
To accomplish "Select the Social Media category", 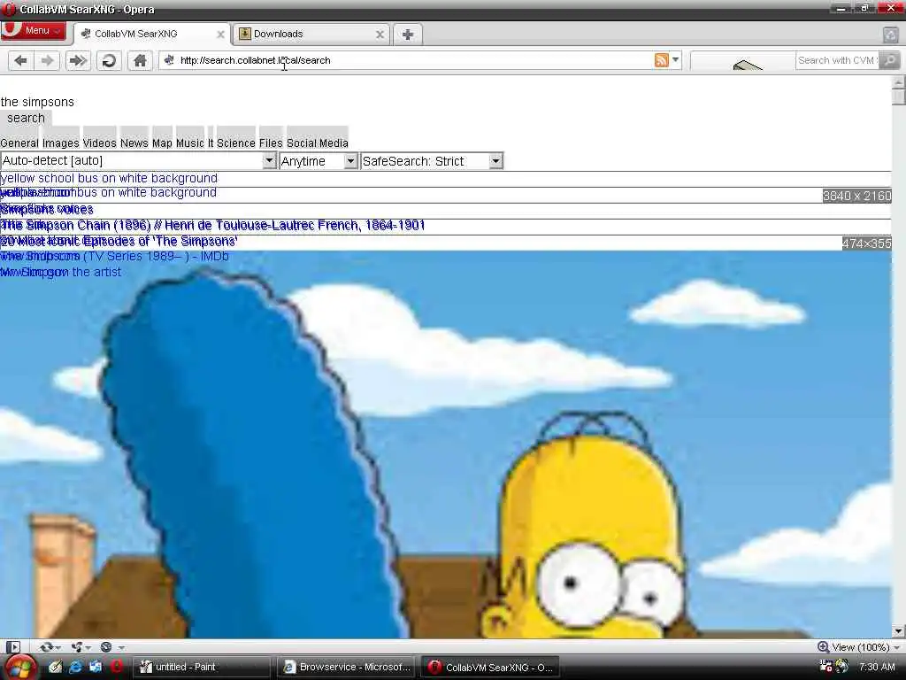I will pyautogui.click(x=318, y=143).
